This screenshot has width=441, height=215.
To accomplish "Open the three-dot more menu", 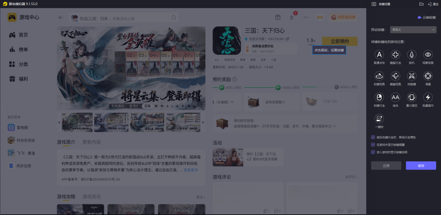I will (x=306, y=17).
